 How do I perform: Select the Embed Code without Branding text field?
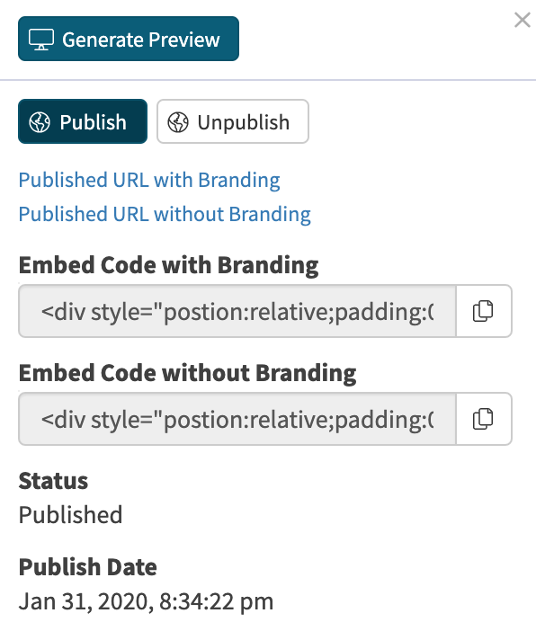tap(237, 419)
